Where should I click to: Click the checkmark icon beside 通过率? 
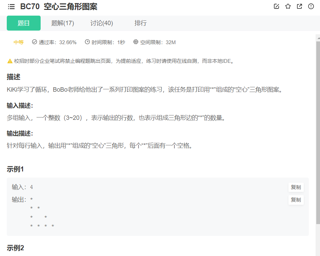pyautogui.click(x=34, y=42)
